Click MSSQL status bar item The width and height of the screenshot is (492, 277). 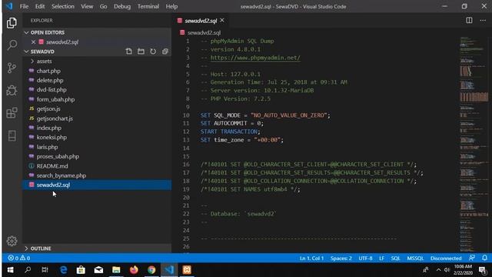(415, 259)
